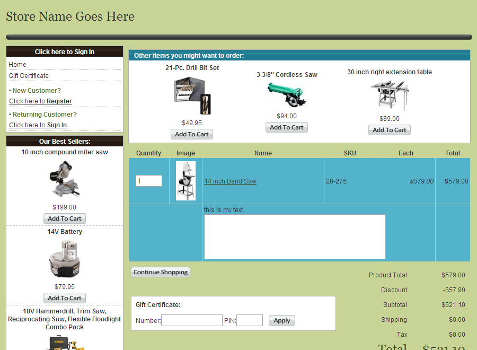Focus the cart Quantity field

148,181
